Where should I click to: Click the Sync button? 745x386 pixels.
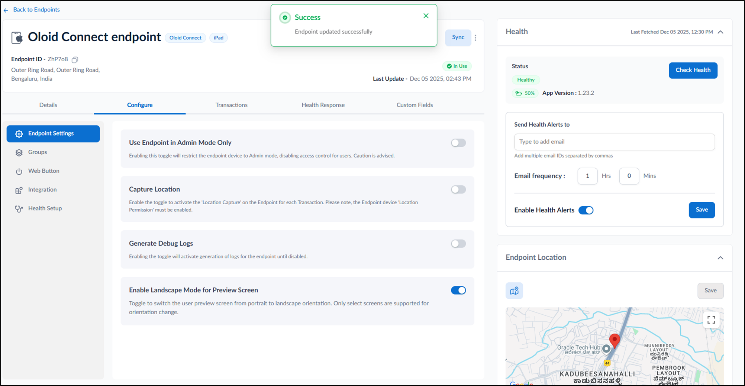(458, 38)
